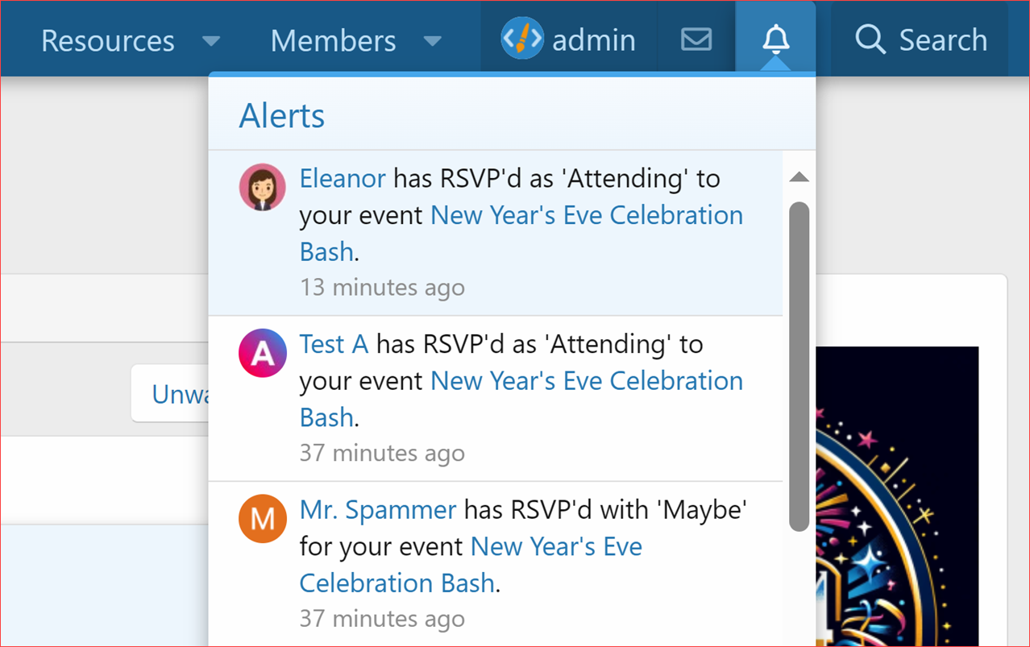The height and width of the screenshot is (647, 1030).
Task: Click the Test A username link
Action: point(334,343)
